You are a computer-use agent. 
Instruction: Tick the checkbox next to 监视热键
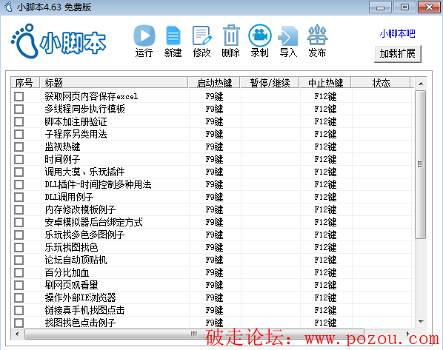tap(19, 147)
